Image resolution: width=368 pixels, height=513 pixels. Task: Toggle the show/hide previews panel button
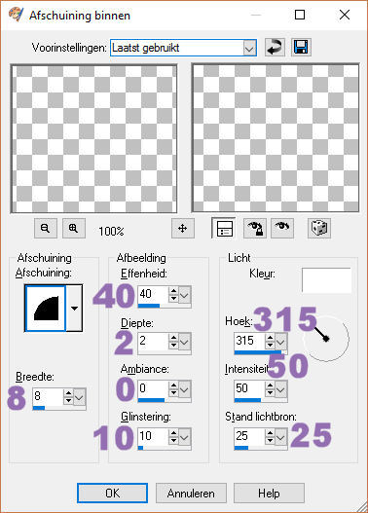(223, 228)
